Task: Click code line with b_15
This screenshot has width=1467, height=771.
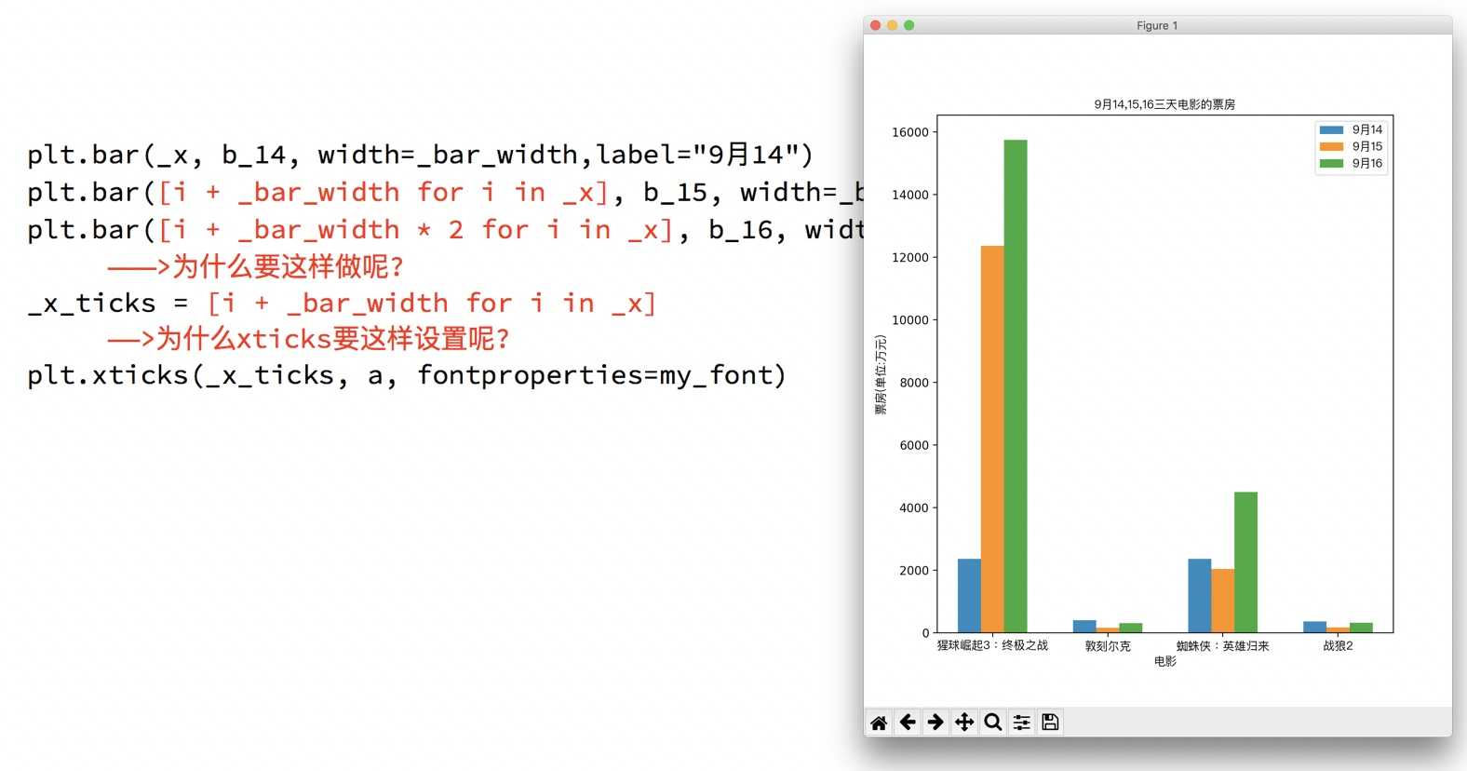Action: (445, 193)
